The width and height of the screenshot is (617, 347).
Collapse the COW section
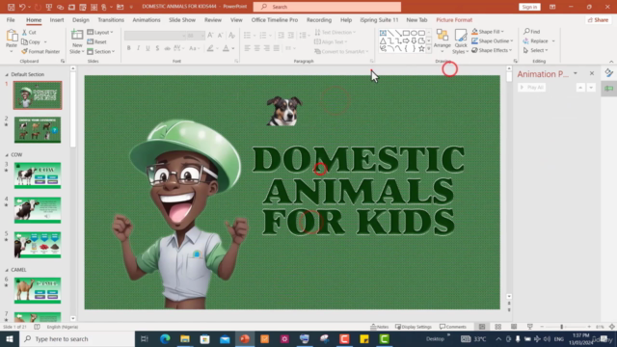pyautogui.click(x=7, y=155)
